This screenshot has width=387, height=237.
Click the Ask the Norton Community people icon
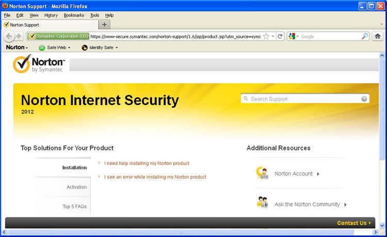tap(262, 202)
